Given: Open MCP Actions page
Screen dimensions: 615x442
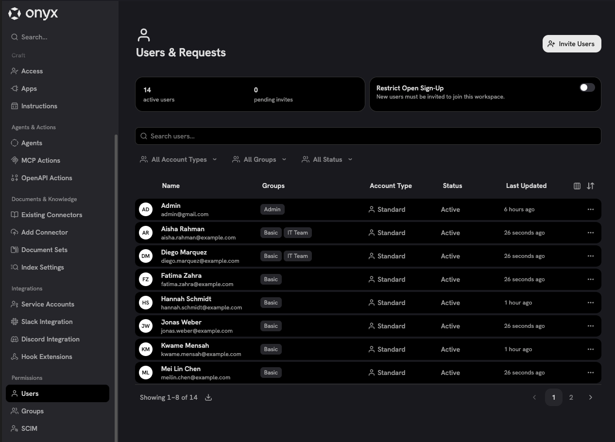Looking at the screenshot, I should [57, 160].
